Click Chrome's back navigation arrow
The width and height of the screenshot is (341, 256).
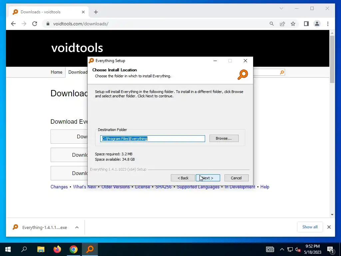[13, 24]
